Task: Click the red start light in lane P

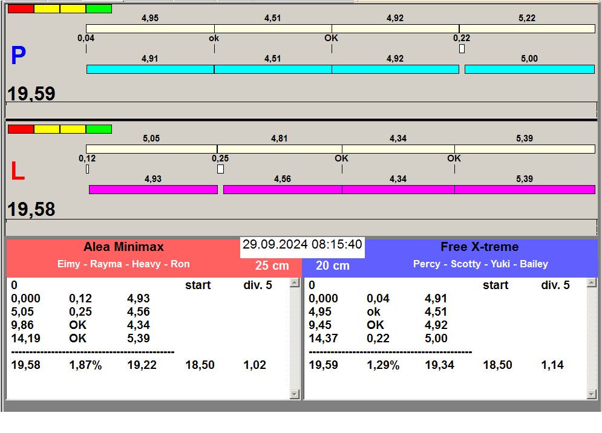Action: (21, 9)
